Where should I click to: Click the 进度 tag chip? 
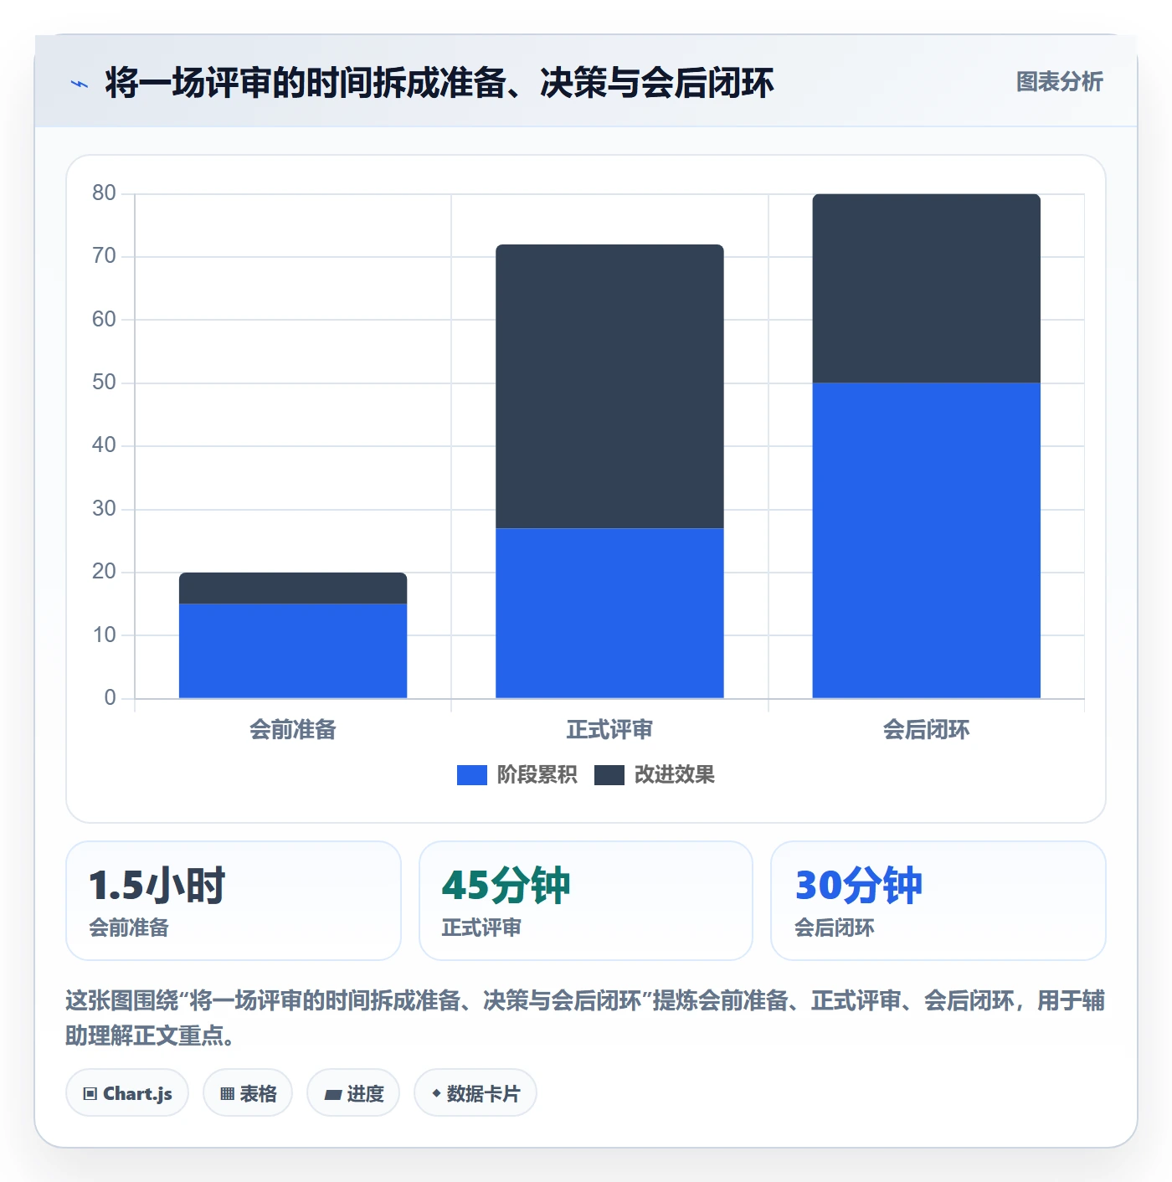point(353,1093)
